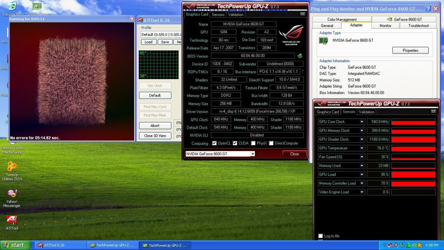Click the network connection tray icon with red X
The height and width of the screenshot is (250, 444).
point(390,245)
